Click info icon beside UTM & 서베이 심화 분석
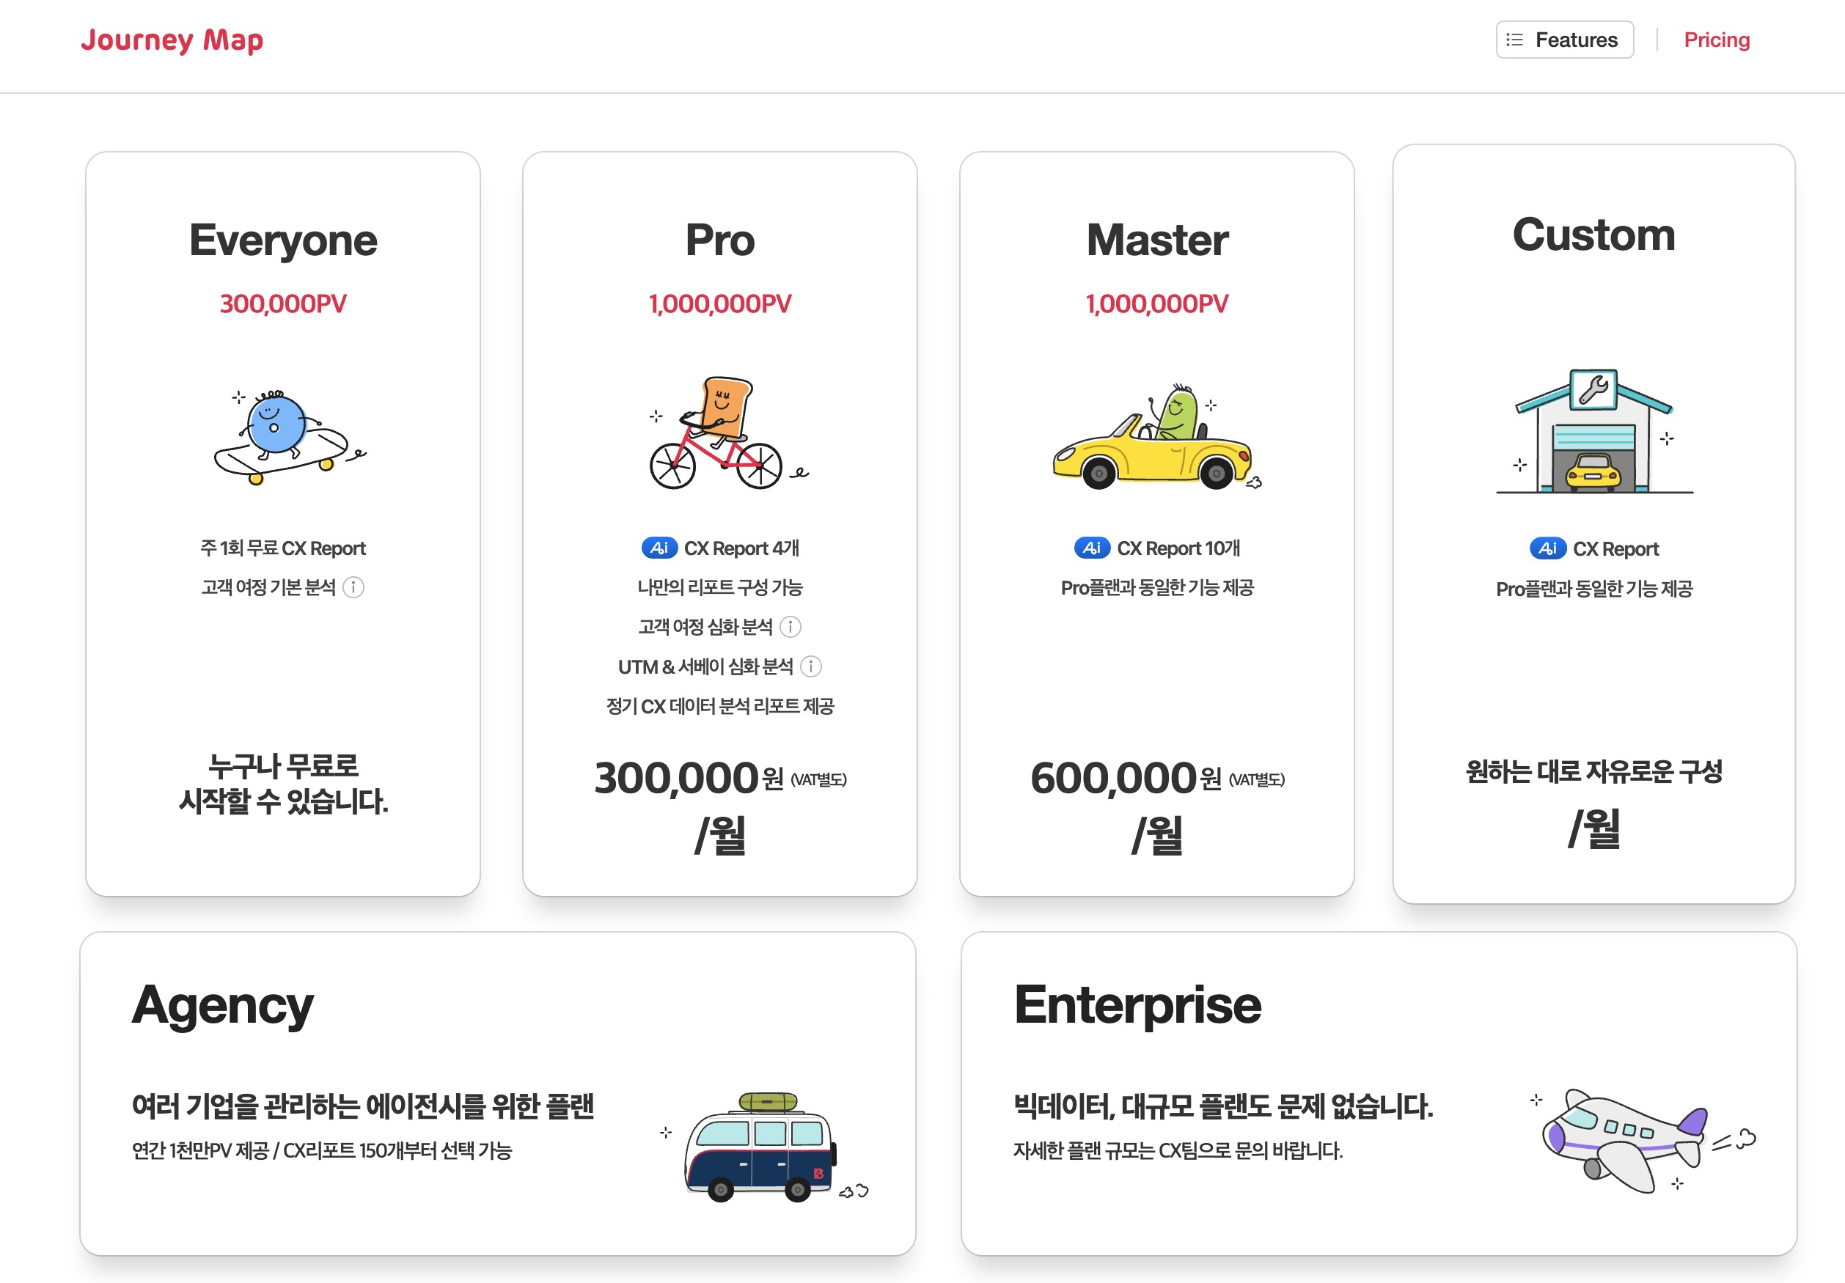 [x=811, y=666]
